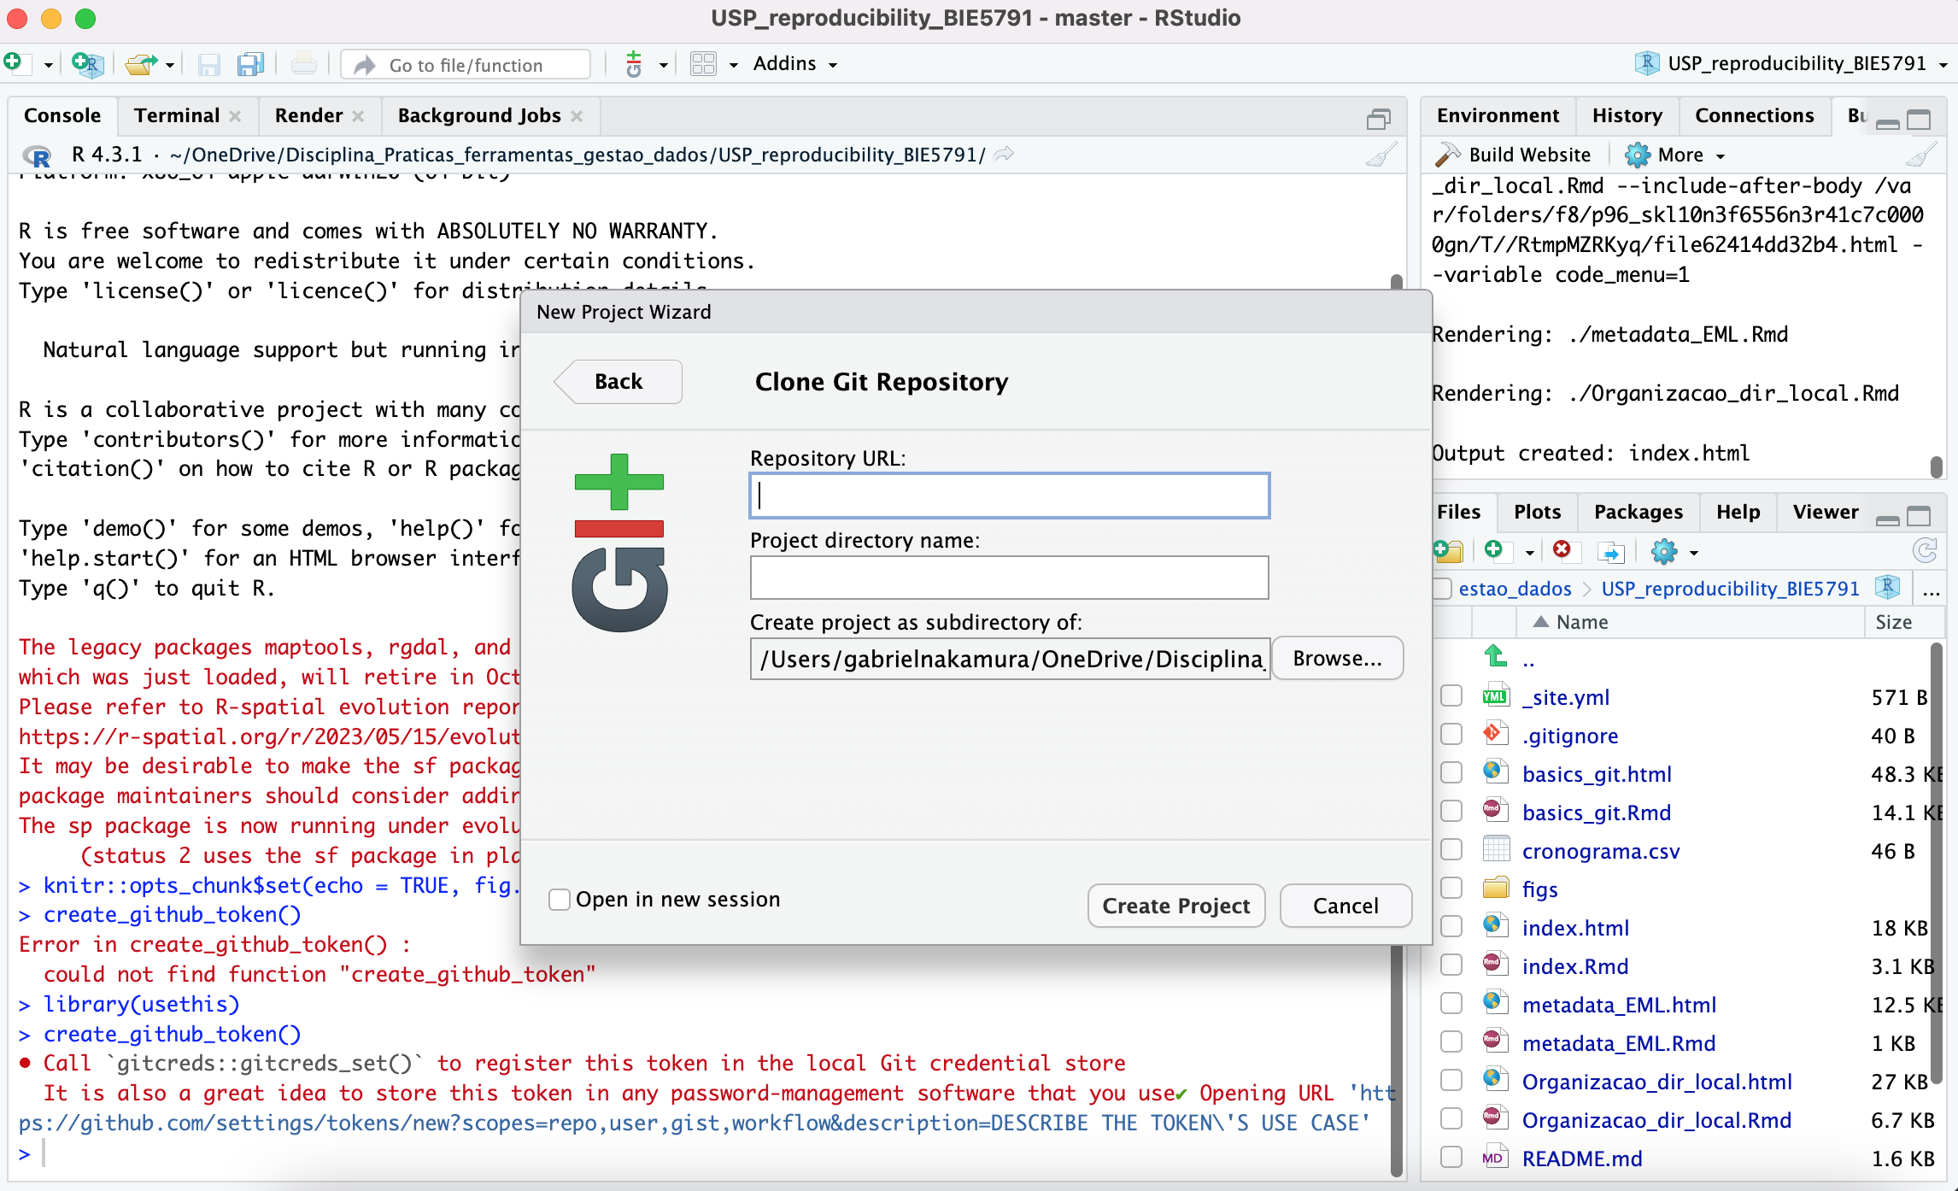Click the Print icon in toolbar
Viewport: 1958px width, 1191px height.
pos(303,65)
